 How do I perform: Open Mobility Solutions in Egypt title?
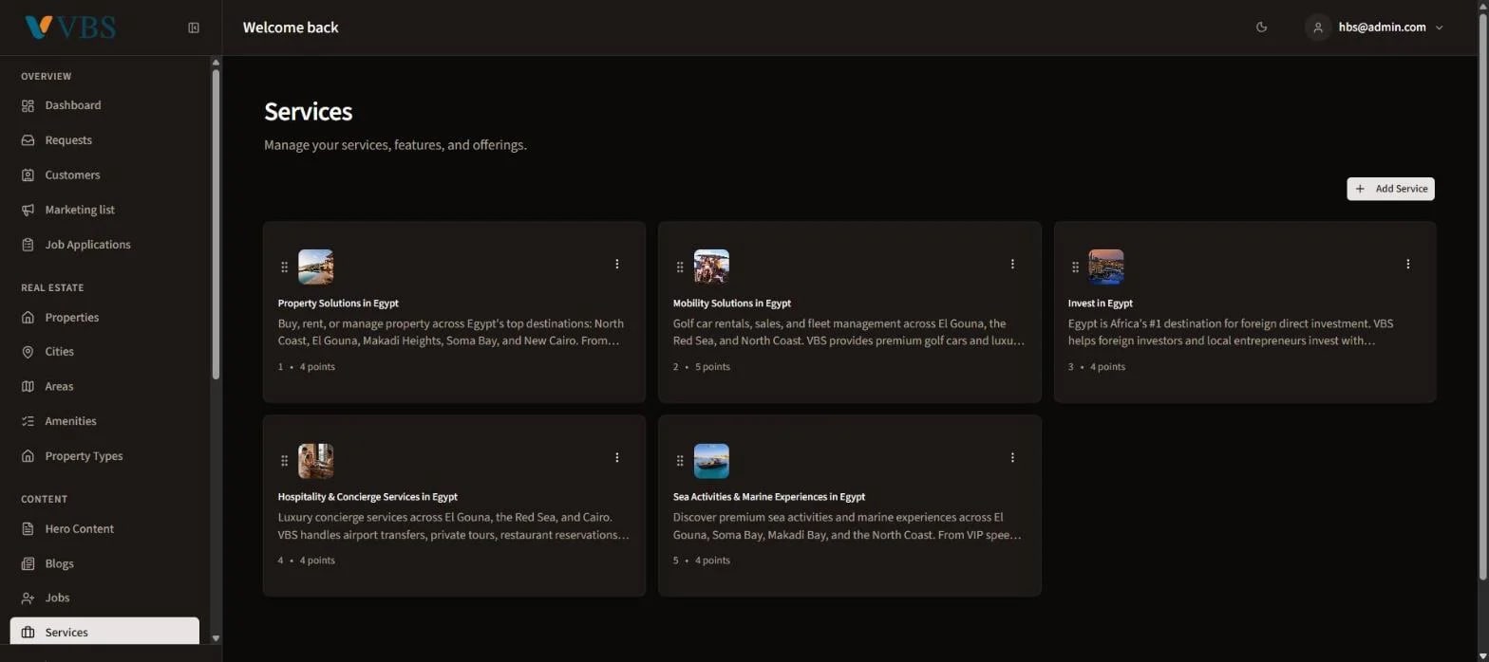click(732, 303)
